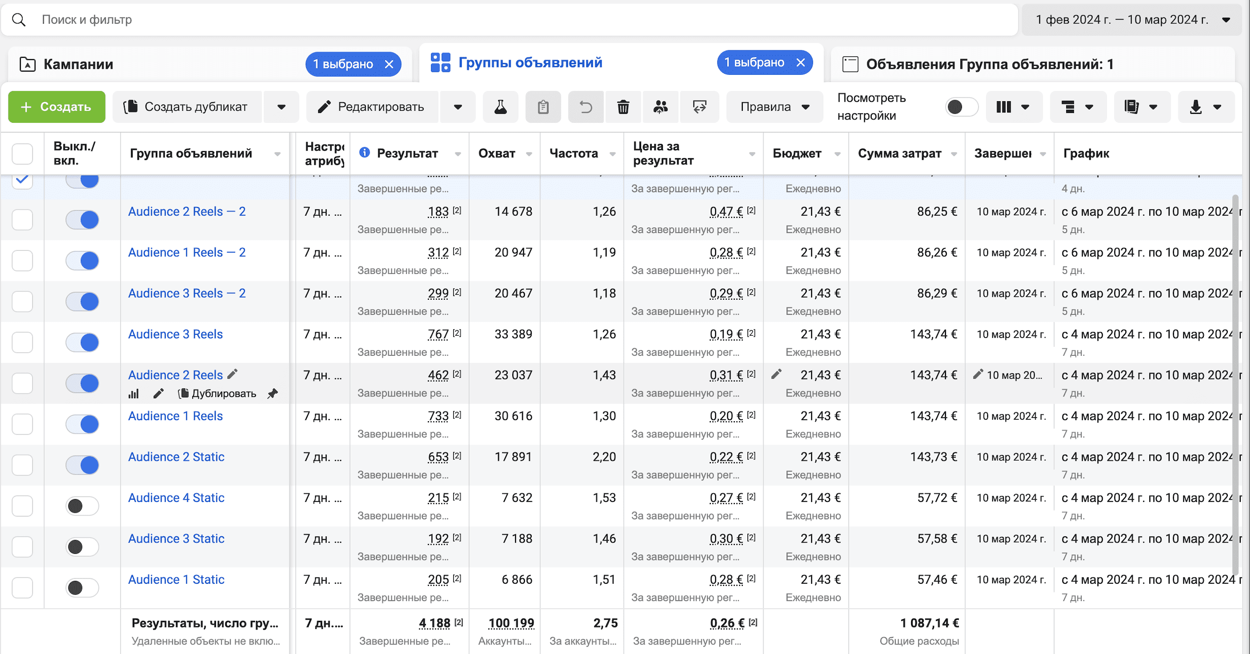Open the columns layout icon menu
The width and height of the screenshot is (1250, 654).
[x=1013, y=107]
